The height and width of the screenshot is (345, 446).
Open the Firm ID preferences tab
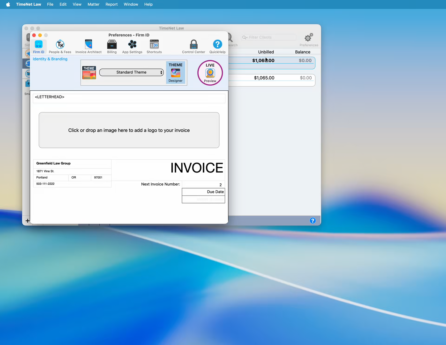click(39, 47)
